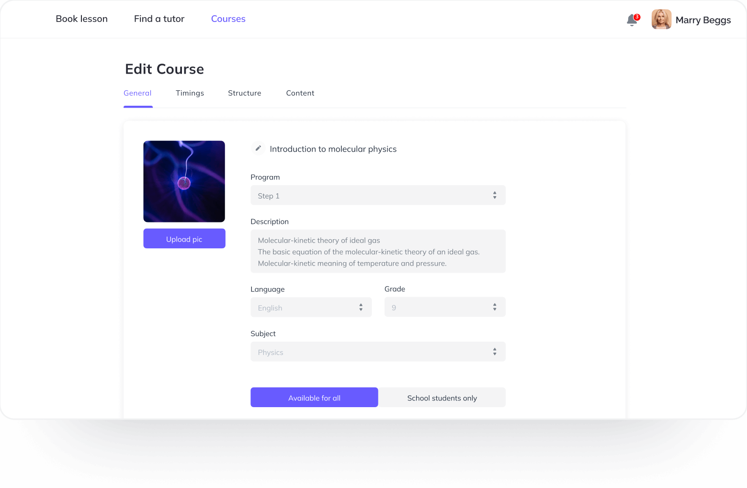Click the red notification count badge
This screenshot has width=747, height=488.
pyautogui.click(x=637, y=17)
